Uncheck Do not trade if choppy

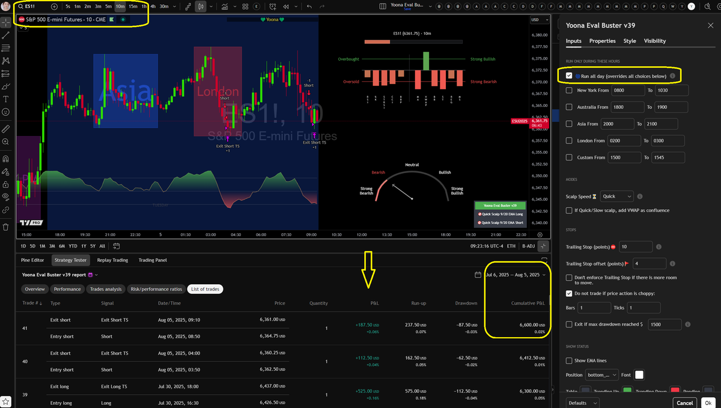pos(570,293)
